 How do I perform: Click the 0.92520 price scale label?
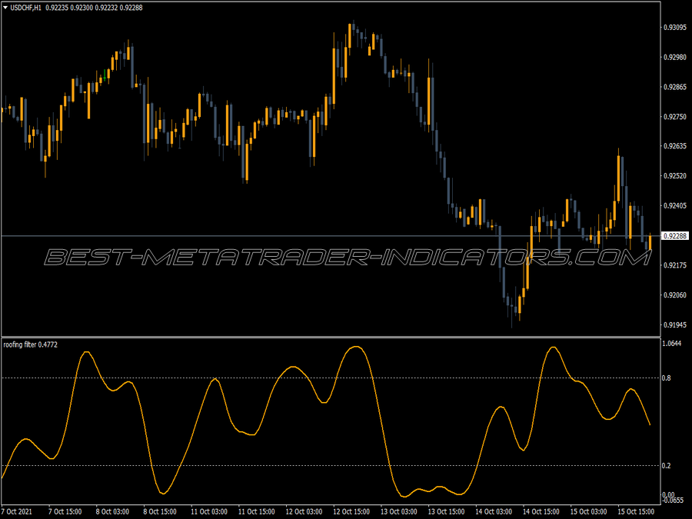point(675,176)
